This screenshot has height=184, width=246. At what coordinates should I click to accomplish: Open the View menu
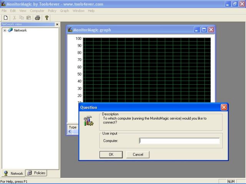(23, 11)
